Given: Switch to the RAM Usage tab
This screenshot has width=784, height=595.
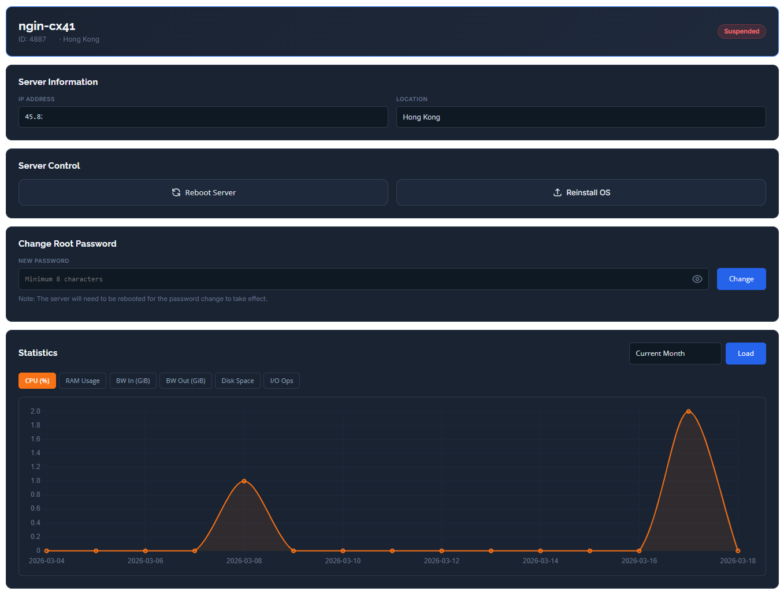Looking at the screenshot, I should [83, 381].
